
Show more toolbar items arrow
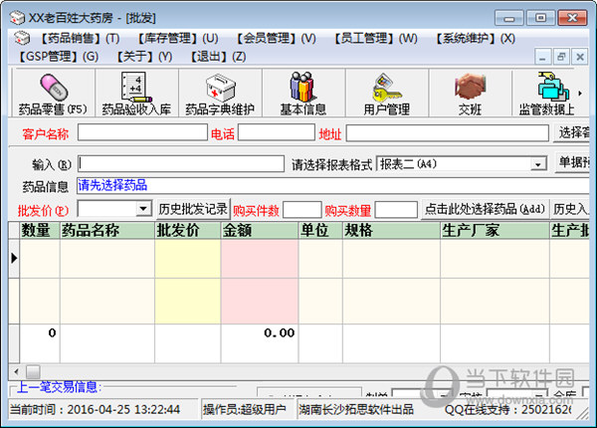pyautogui.click(x=580, y=94)
